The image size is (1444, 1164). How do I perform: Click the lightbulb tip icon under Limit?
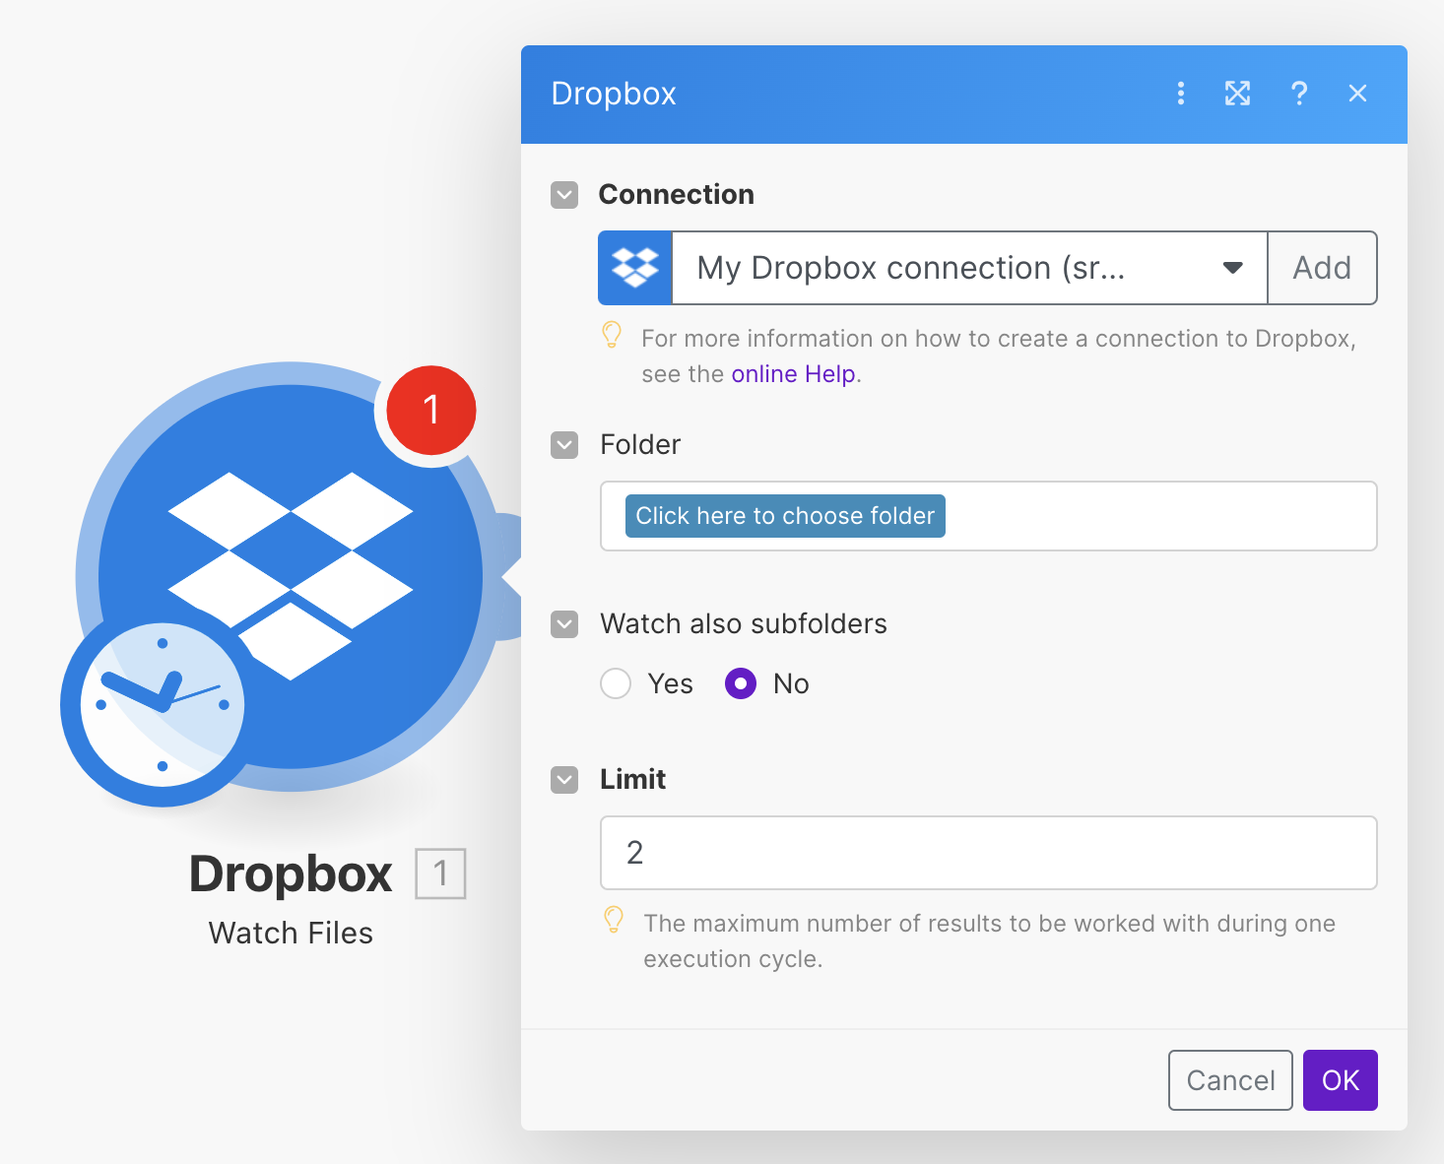point(615,923)
